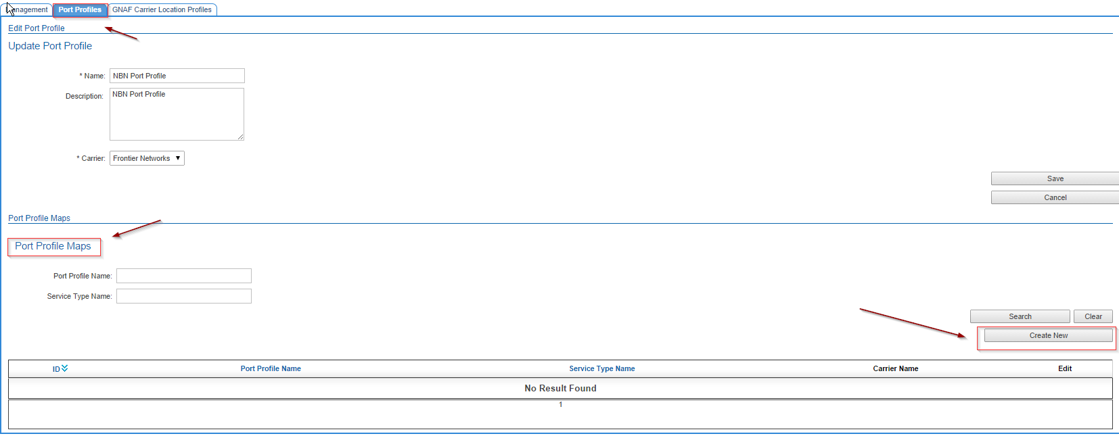Sort by Port Profile Name column header
Screen dimensions: 1119x436
(271, 368)
